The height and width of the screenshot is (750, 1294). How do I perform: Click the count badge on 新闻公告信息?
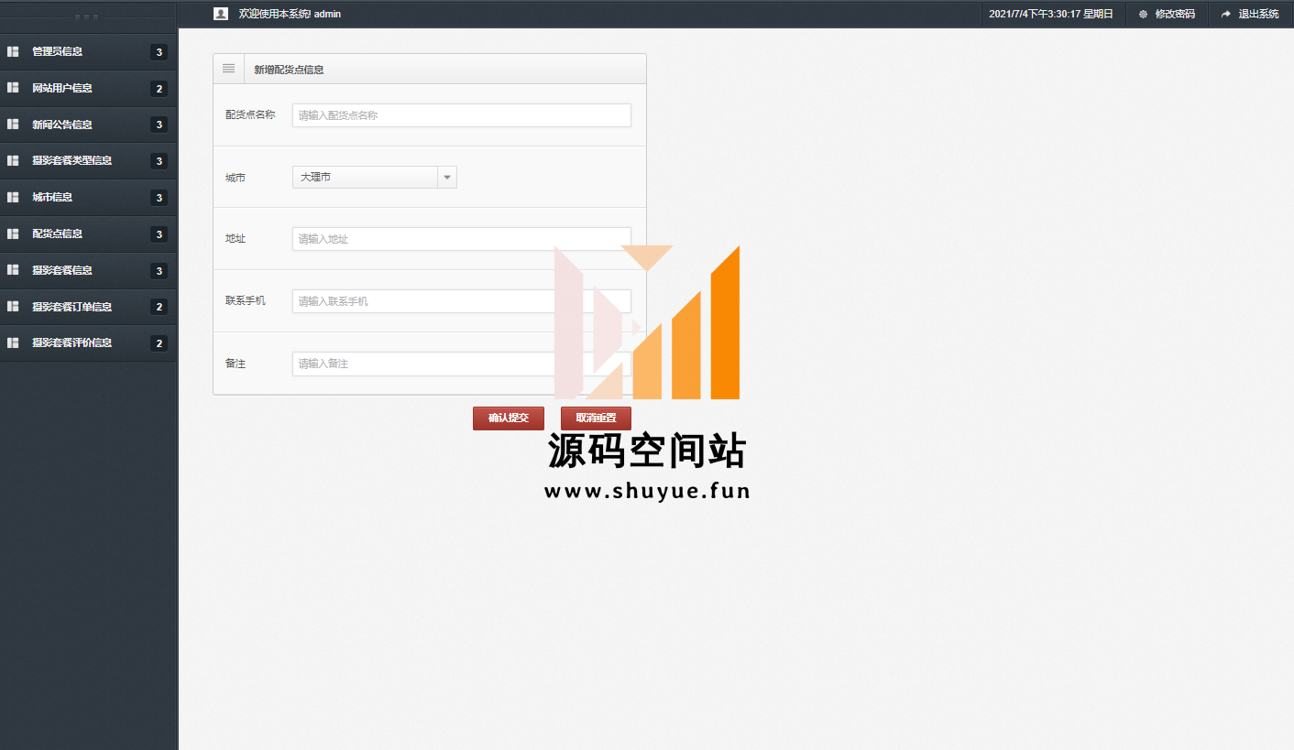coord(159,125)
